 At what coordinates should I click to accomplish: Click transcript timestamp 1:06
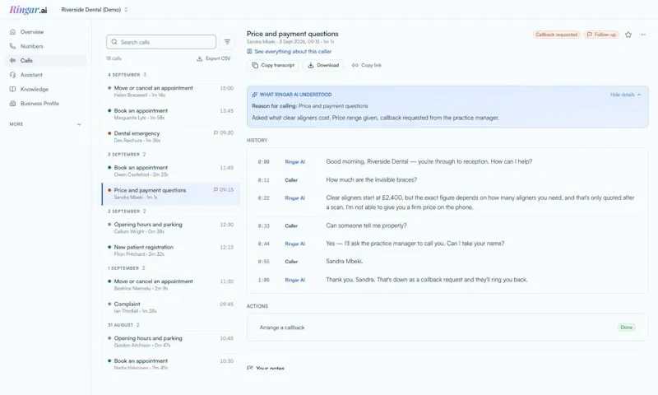pyautogui.click(x=263, y=280)
